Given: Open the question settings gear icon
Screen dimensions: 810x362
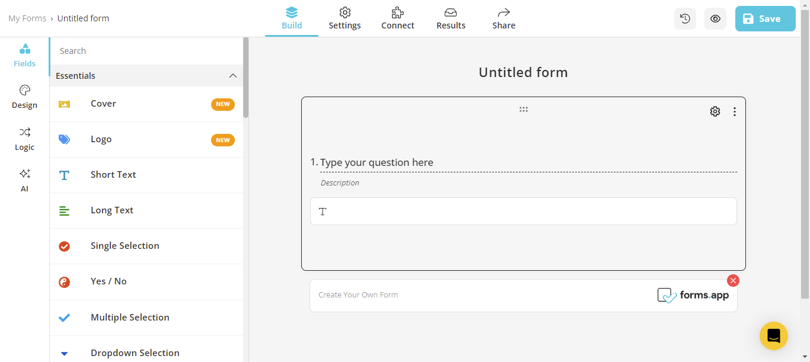Looking at the screenshot, I should pos(715,111).
